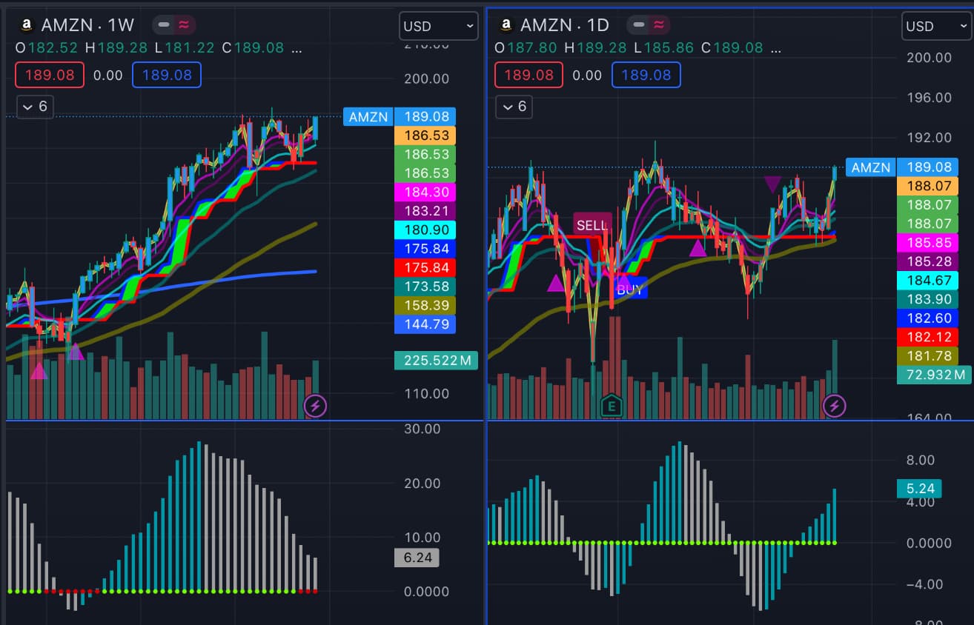Image resolution: width=974 pixels, height=625 pixels.
Task: Click the gray dash status icon beside AMZN 1W
Action: (x=163, y=25)
